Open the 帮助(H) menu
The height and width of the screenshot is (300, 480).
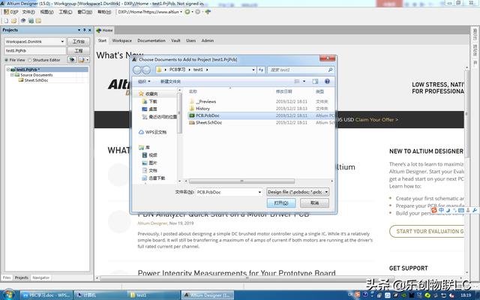coord(104,12)
